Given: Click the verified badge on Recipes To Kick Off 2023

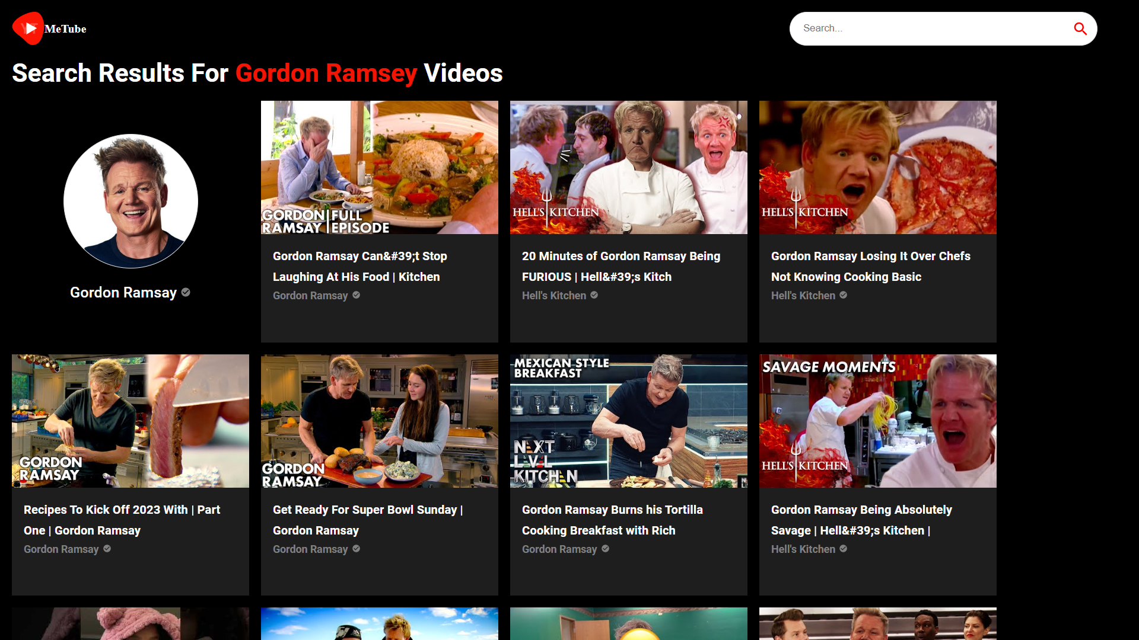Looking at the screenshot, I should [107, 549].
